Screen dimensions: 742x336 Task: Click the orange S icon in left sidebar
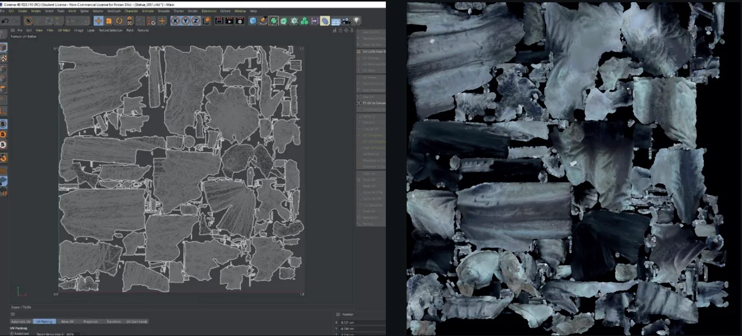[x=3, y=134]
